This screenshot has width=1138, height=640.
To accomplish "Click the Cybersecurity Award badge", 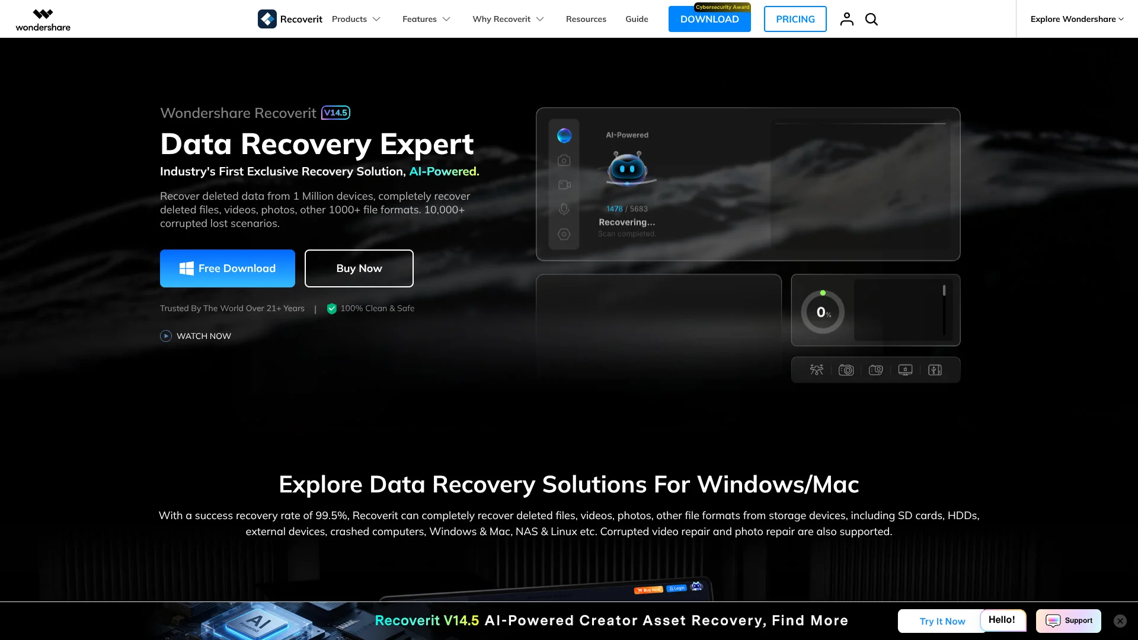I will click(x=723, y=7).
